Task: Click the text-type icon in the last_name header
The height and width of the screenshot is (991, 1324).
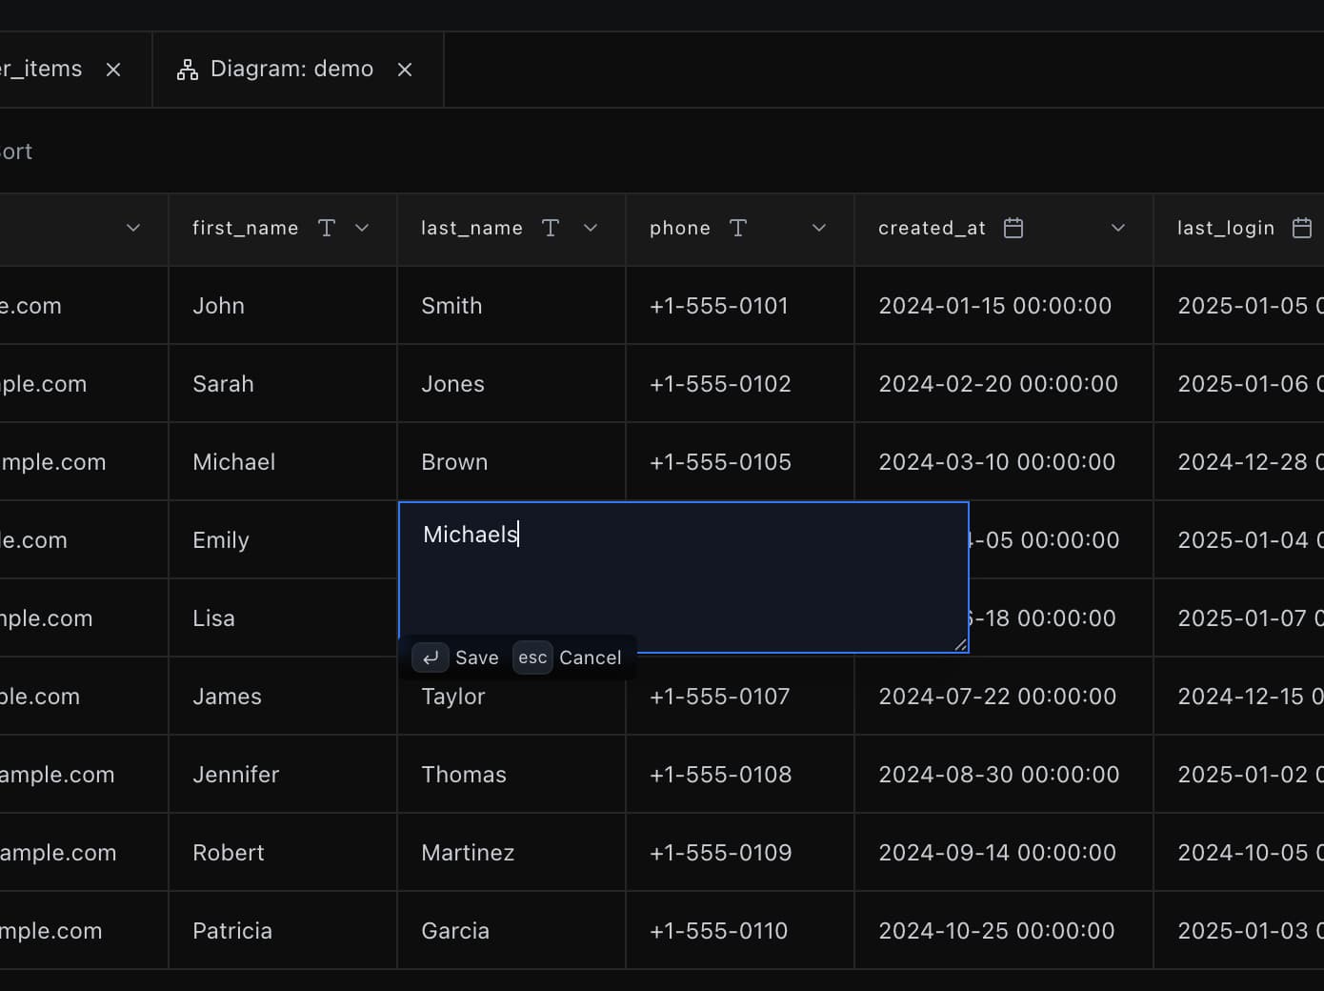Action: [x=551, y=228]
